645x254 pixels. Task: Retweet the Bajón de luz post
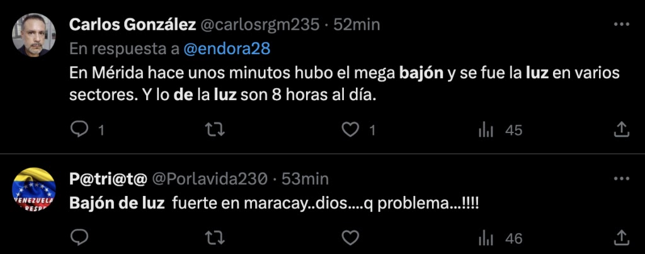tap(215, 238)
